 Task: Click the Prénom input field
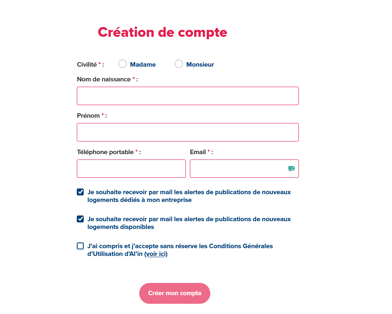pyautogui.click(x=187, y=132)
